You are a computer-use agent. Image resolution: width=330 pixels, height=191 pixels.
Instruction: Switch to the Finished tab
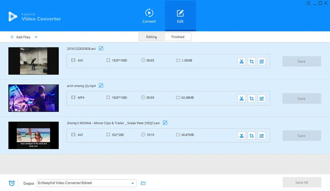tap(178, 37)
